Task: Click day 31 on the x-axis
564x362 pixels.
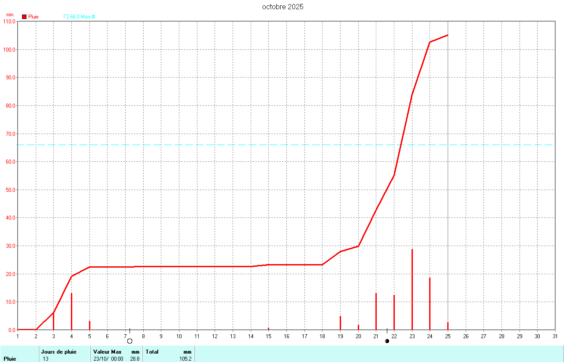Action: pyautogui.click(x=555, y=336)
